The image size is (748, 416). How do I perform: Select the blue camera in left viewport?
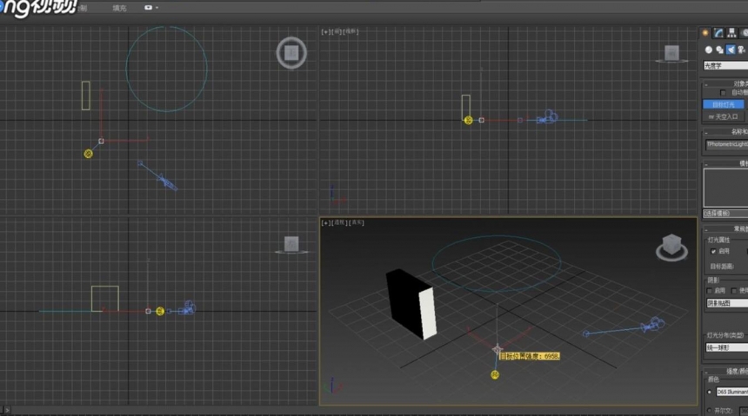click(x=186, y=307)
